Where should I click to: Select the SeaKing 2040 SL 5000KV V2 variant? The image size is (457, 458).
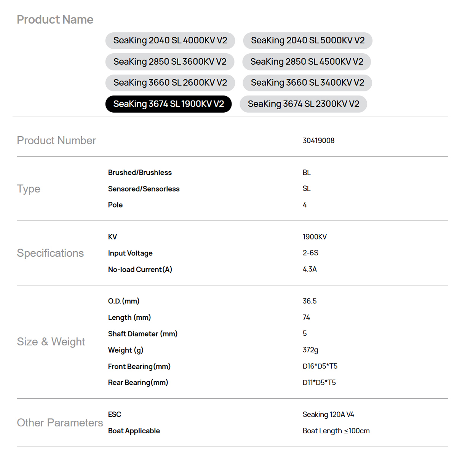point(307,41)
